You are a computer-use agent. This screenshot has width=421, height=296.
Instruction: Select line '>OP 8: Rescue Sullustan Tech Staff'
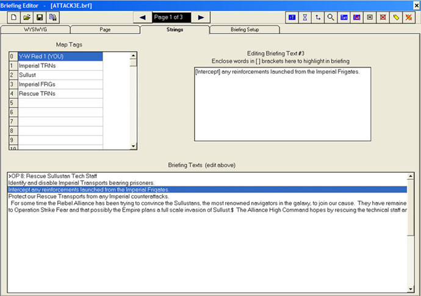(x=207, y=176)
